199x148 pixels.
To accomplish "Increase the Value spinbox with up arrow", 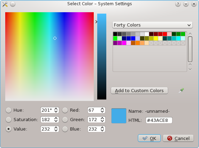I will coord(56,128).
